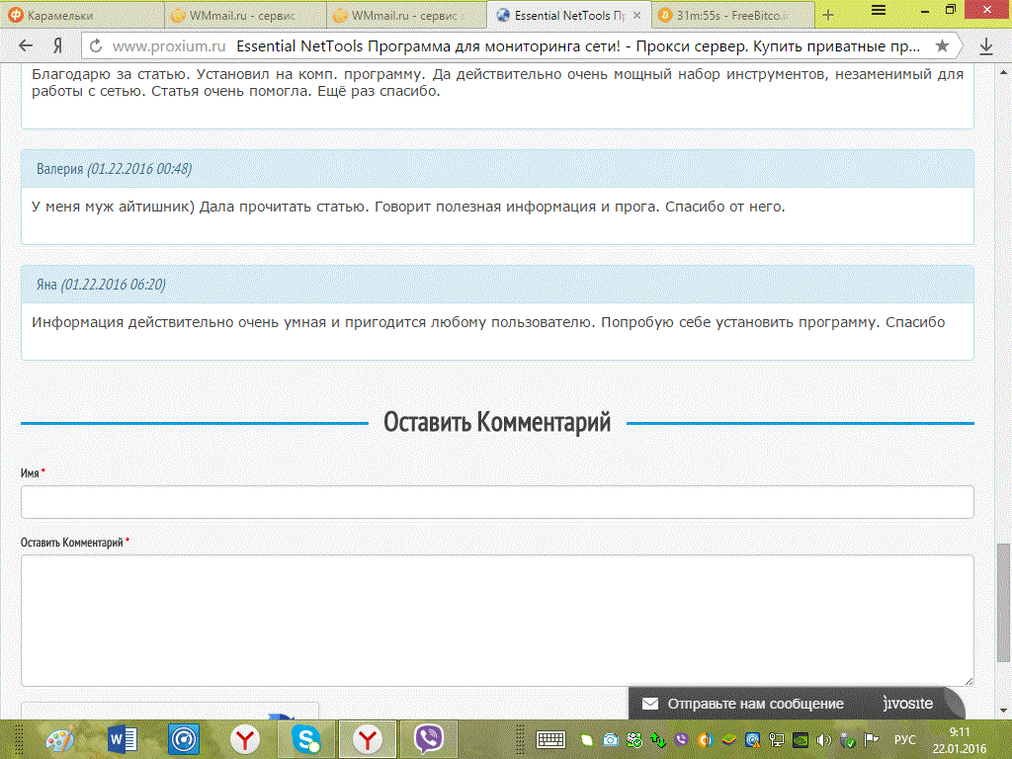This screenshot has height=759, width=1012.
Task: Click the vertical scrollbar thumb
Action: click(1004, 603)
